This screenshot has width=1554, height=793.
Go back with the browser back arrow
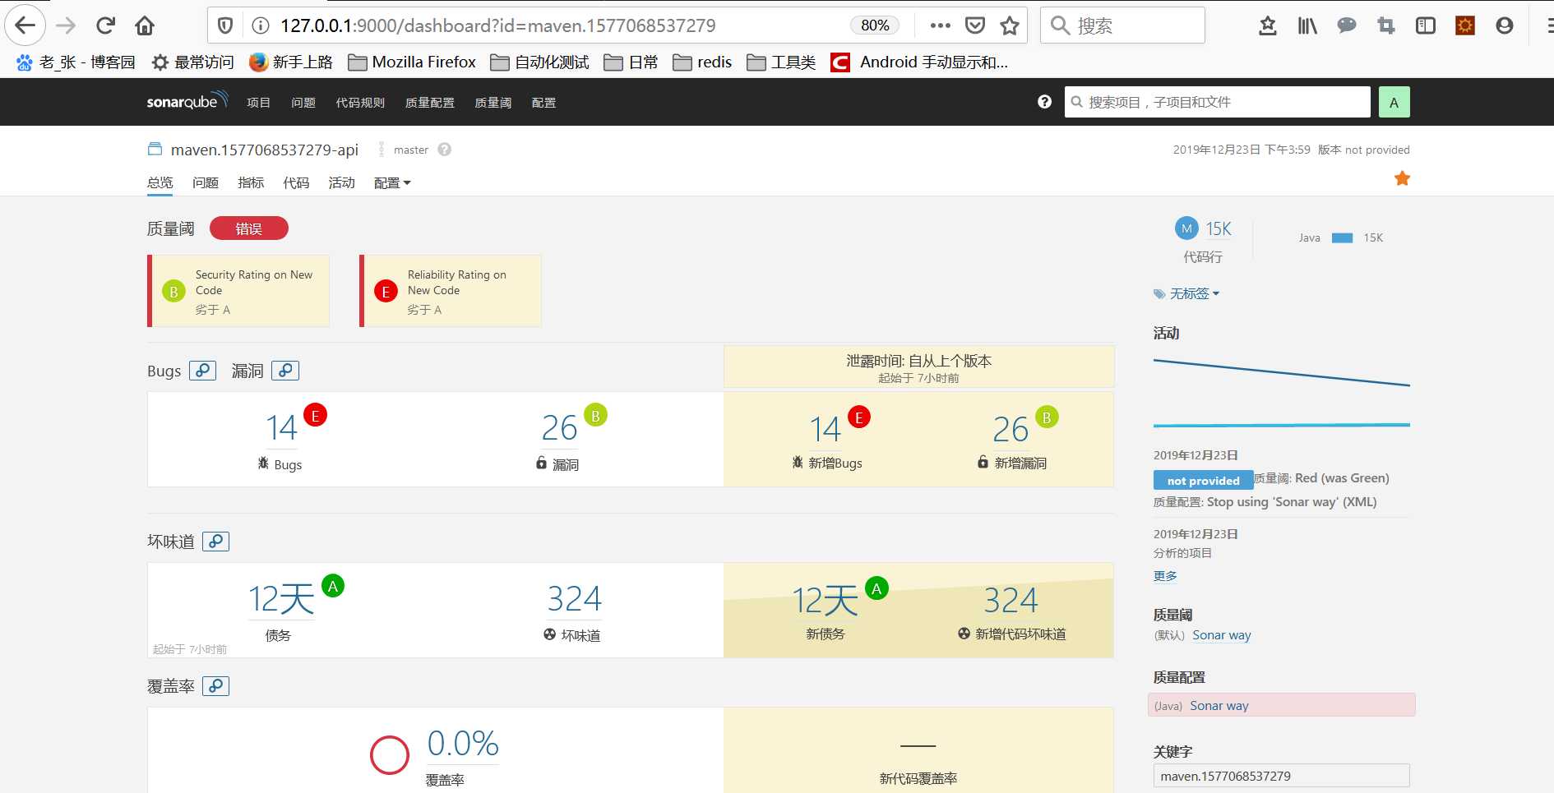pyautogui.click(x=25, y=25)
